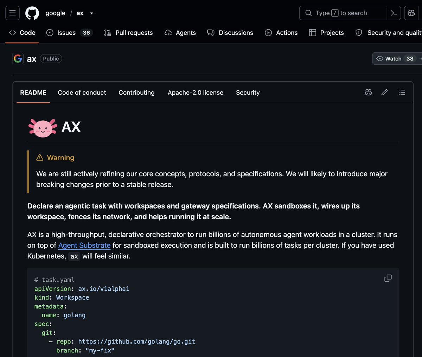Screen dimensions: 422x357
Task: Go to Pull requests tab
Action: [x=128, y=33]
